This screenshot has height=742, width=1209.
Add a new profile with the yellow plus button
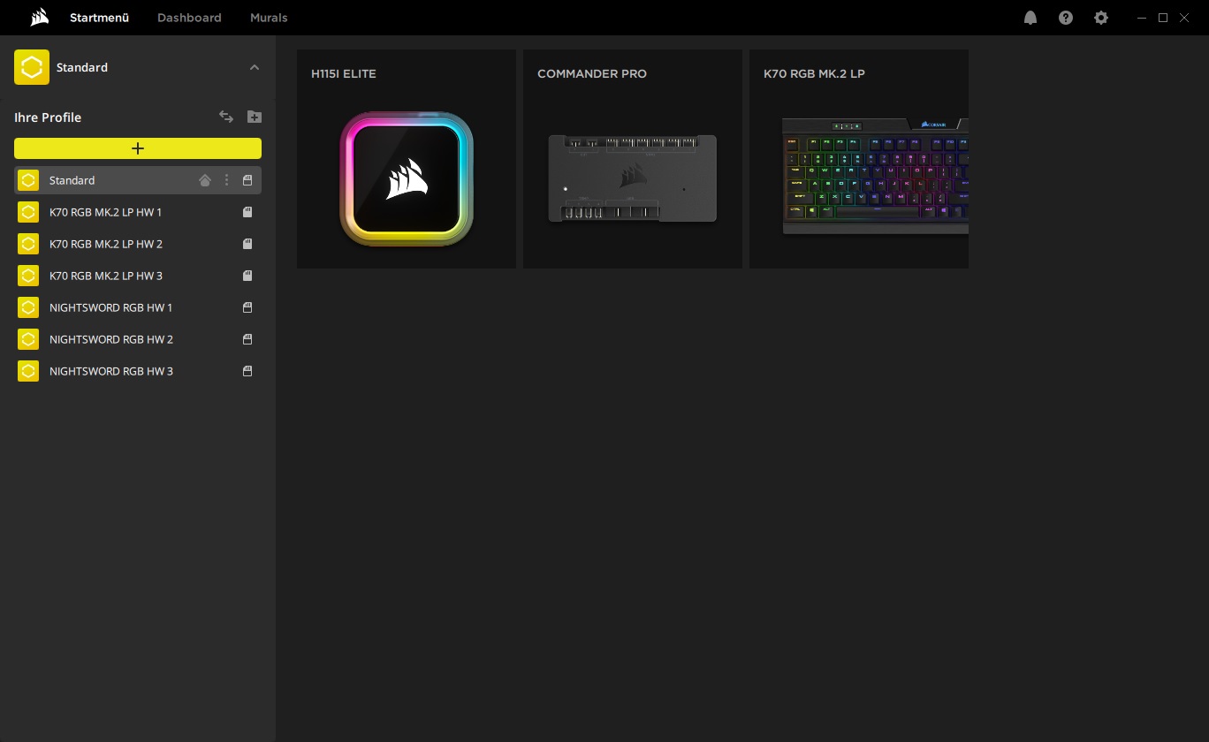[138, 148]
